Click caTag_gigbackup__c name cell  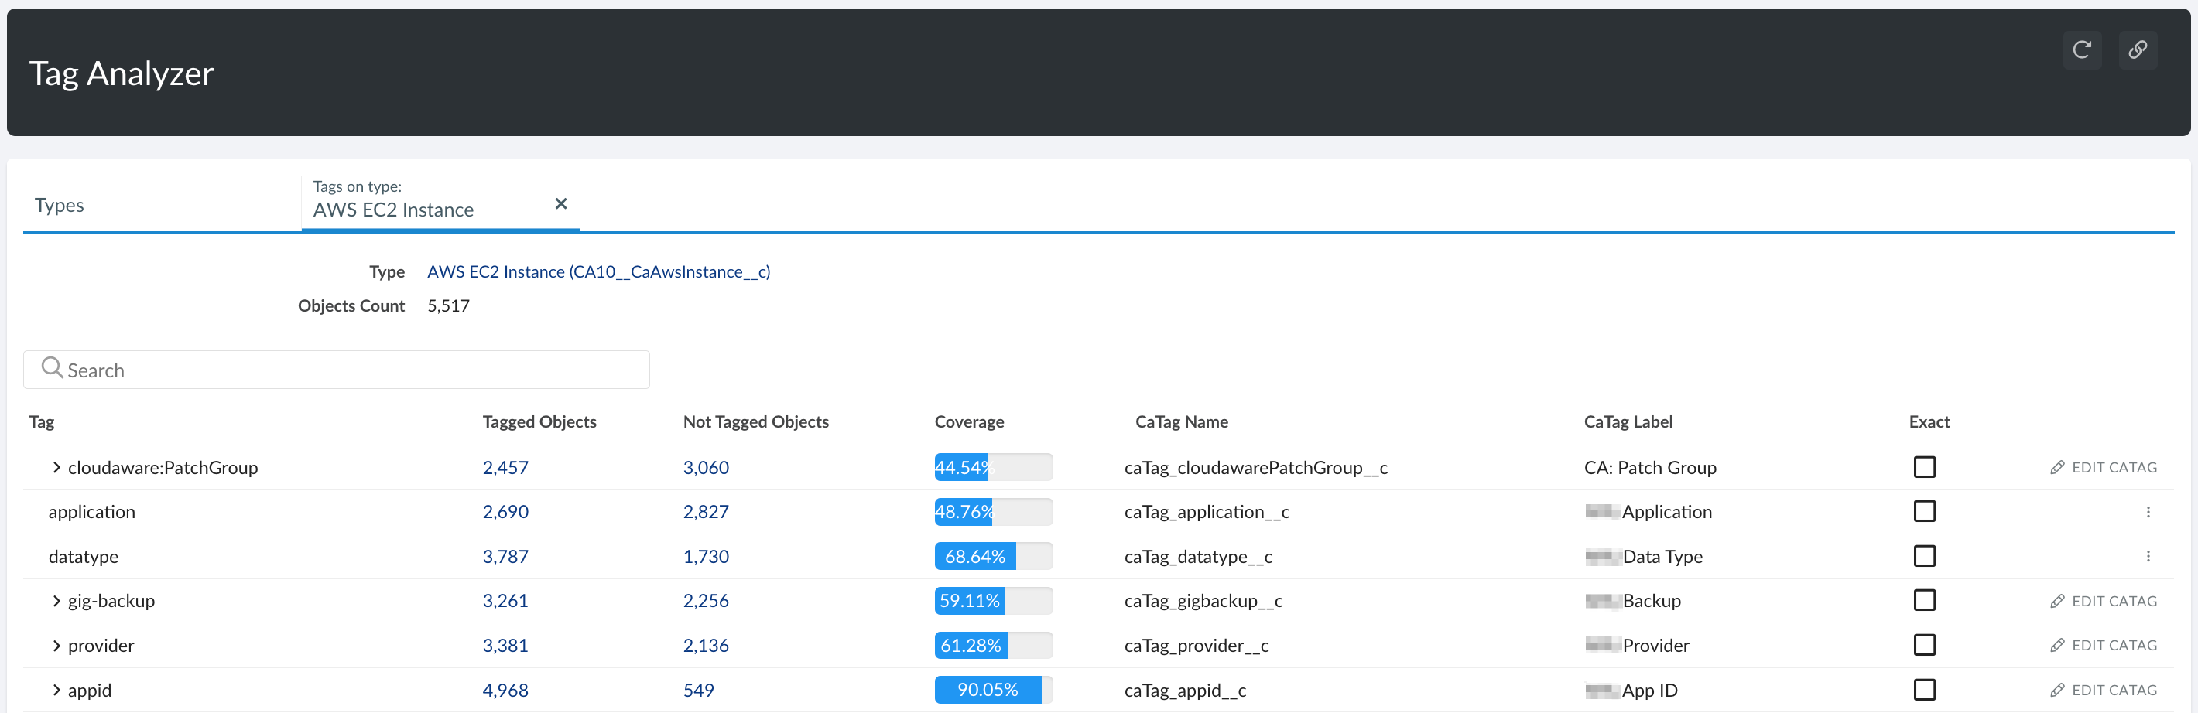point(1203,600)
